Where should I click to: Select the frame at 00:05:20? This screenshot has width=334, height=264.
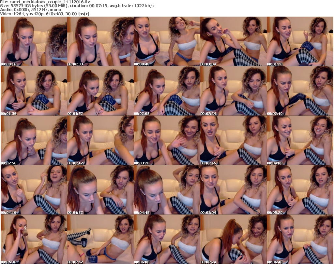point(300,190)
